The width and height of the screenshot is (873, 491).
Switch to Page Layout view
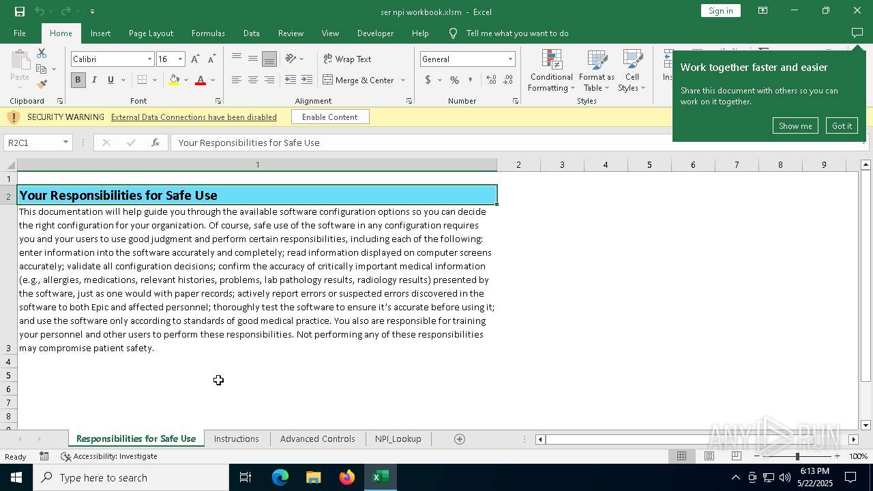coord(709,456)
